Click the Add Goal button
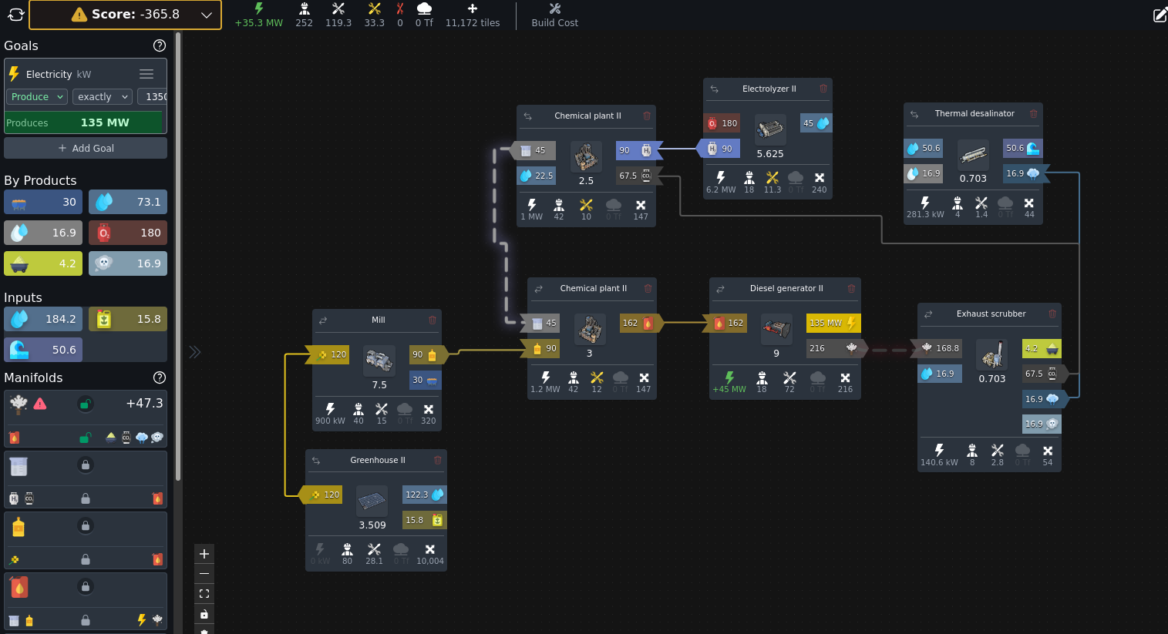 [86, 148]
